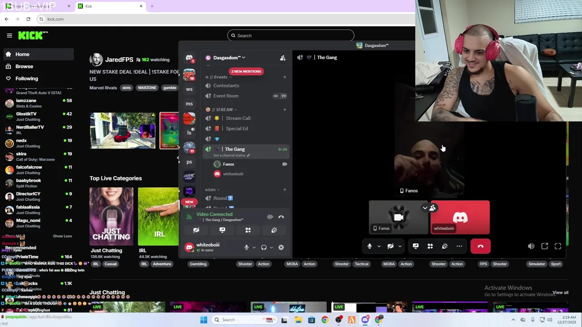Open input device arrow beside user panel microphone
Screen dimensions: 582x327
[254, 248]
